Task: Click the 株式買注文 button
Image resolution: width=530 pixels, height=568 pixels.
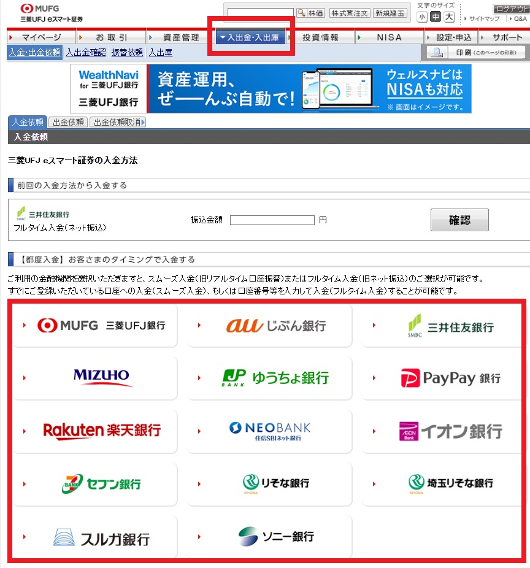Action: pos(350,13)
